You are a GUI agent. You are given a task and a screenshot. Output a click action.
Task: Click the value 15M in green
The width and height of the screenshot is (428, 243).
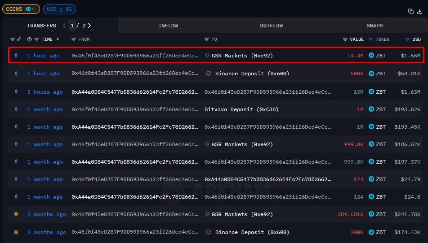(358, 92)
